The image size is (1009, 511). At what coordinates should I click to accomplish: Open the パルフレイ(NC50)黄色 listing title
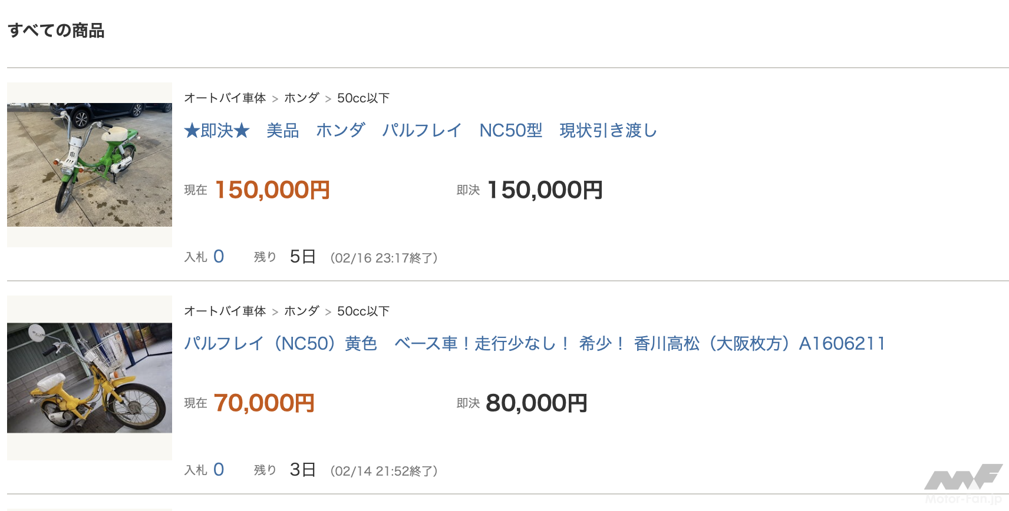(x=534, y=343)
